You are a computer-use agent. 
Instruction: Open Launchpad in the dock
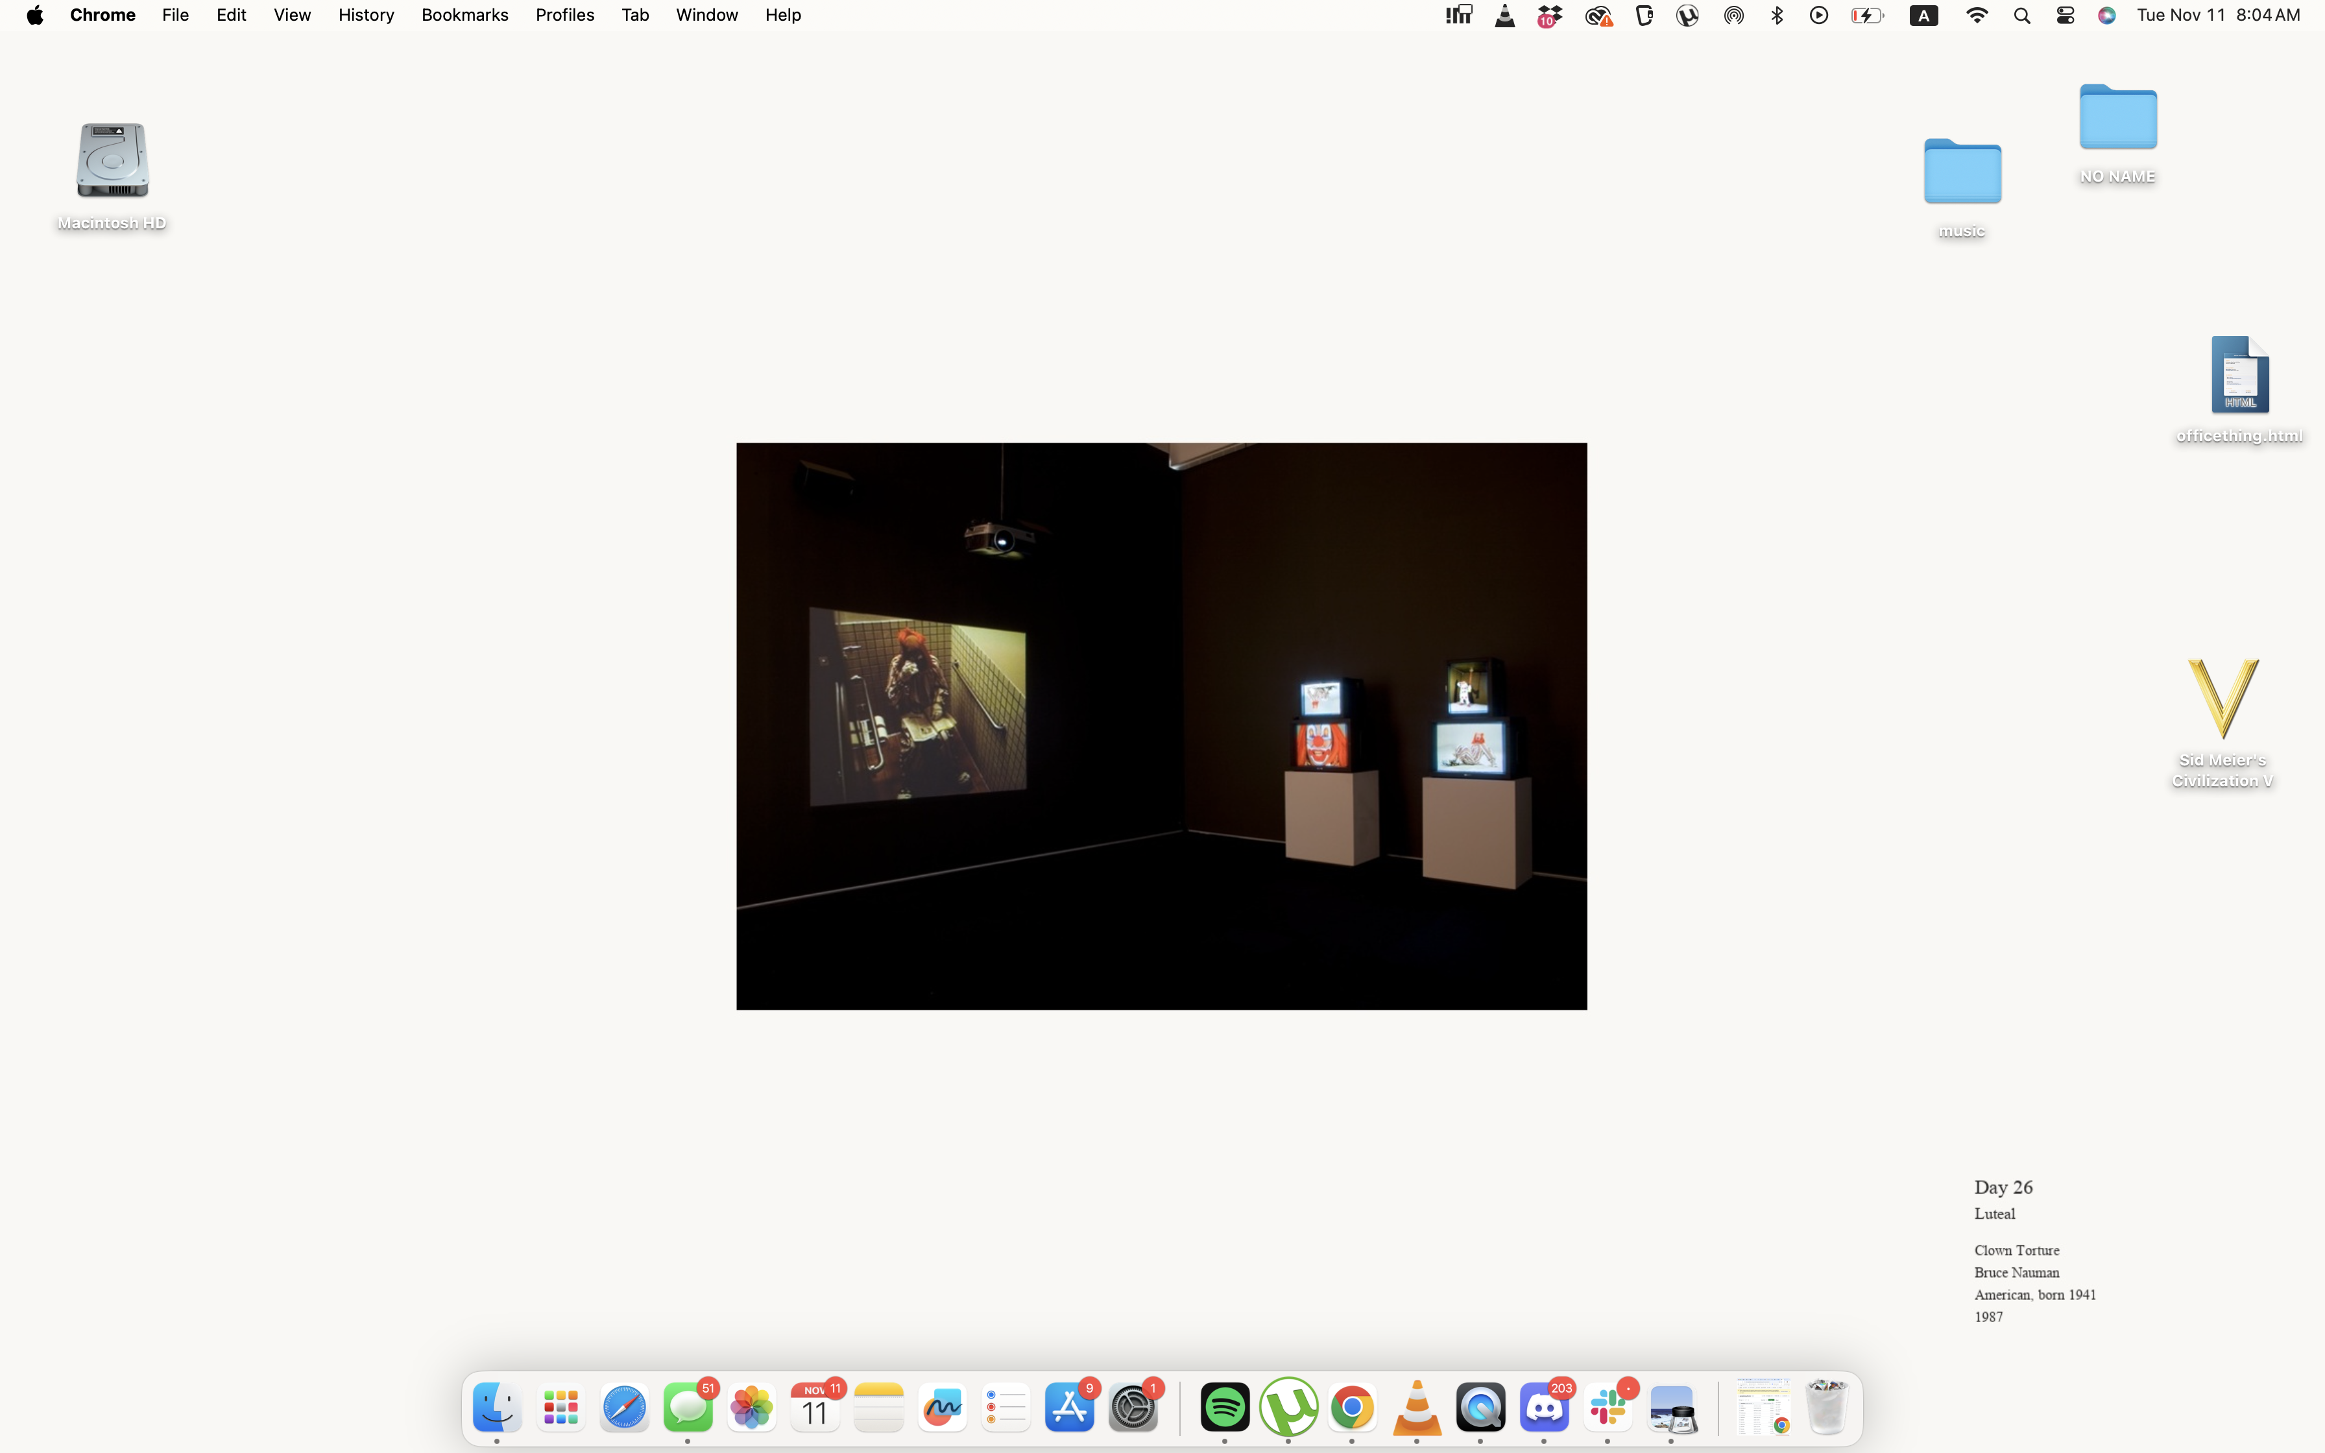560,1408
